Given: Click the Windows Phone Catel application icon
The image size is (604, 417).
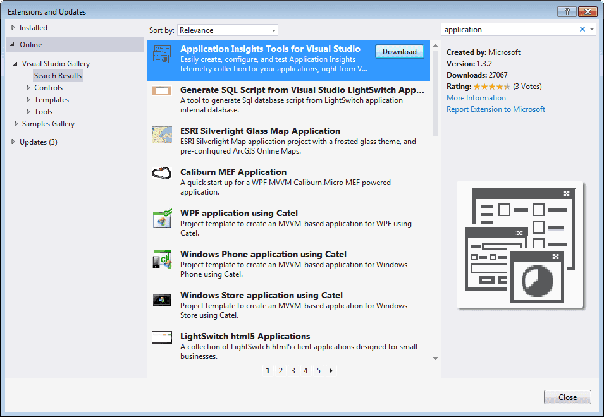Looking at the screenshot, I should point(162,259).
